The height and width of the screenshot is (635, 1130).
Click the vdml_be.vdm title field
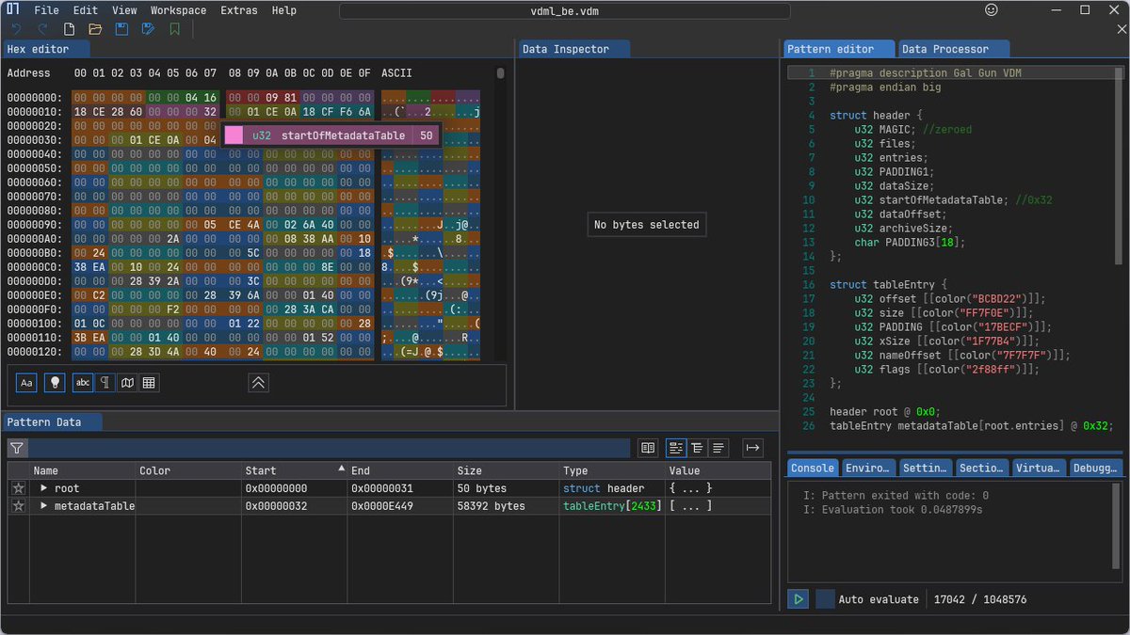point(565,10)
